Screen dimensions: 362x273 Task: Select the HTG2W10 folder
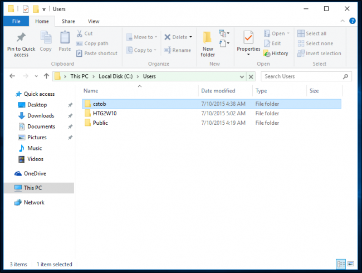tap(212, 114)
